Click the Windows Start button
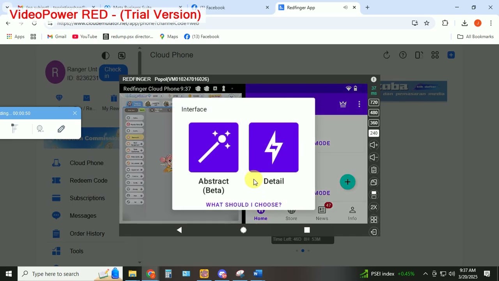Viewport: 499px width, 281px height. [x=9, y=274]
